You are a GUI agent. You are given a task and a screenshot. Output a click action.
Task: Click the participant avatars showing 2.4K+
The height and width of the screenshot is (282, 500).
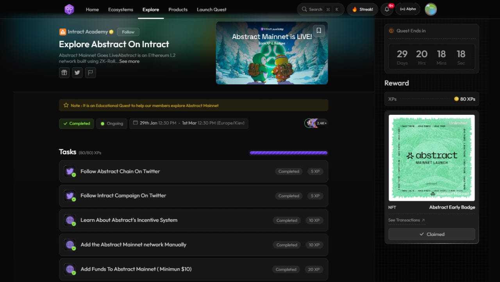[x=316, y=123]
